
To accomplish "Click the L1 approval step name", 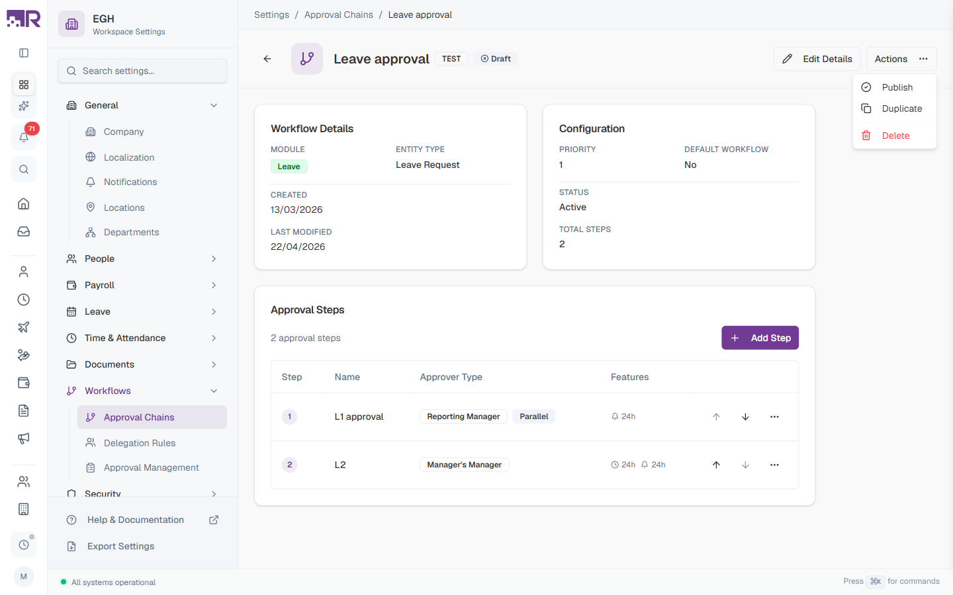I will (359, 416).
